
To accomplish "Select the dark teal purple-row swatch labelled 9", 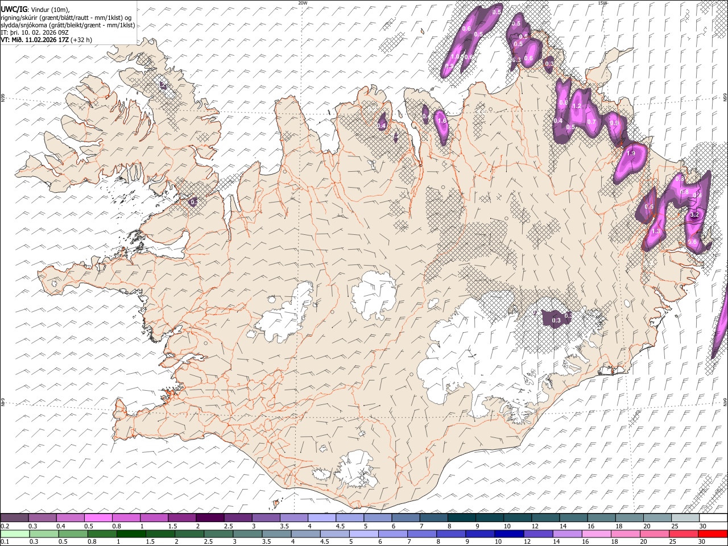I will [489, 518].
